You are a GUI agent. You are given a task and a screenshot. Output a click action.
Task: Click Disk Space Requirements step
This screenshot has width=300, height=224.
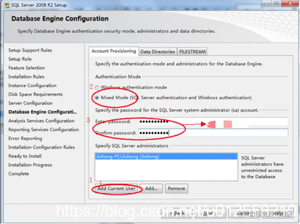pos(35,94)
